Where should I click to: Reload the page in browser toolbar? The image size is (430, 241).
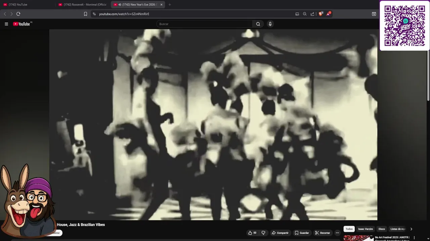[18, 14]
